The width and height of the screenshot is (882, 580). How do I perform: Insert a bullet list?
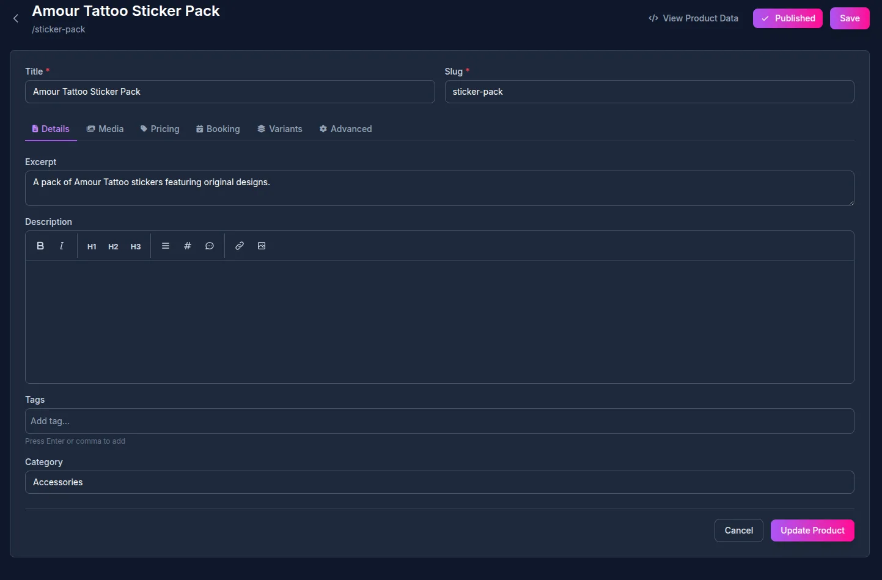[166, 246]
